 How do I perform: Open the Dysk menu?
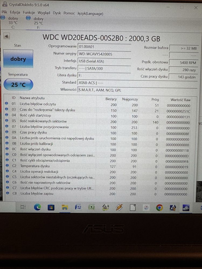57,13
